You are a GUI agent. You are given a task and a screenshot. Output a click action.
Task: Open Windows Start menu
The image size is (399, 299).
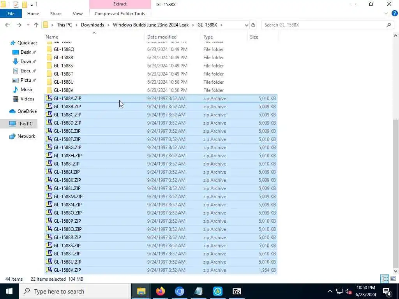[9, 291]
